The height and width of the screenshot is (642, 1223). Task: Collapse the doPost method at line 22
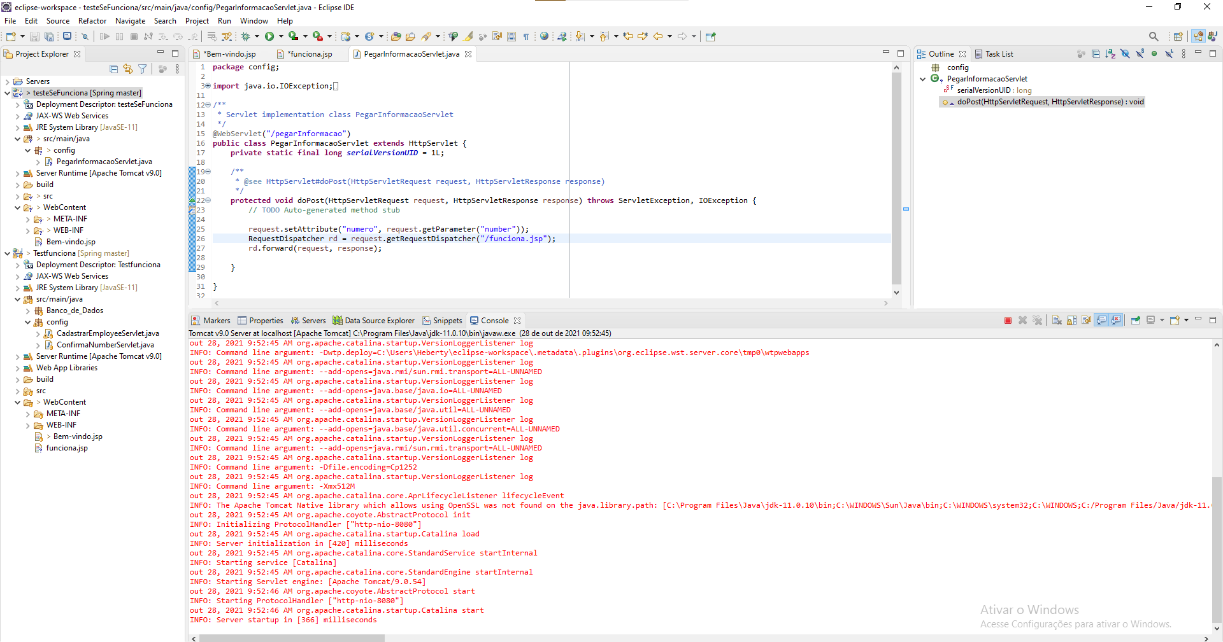tap(208, 200)
